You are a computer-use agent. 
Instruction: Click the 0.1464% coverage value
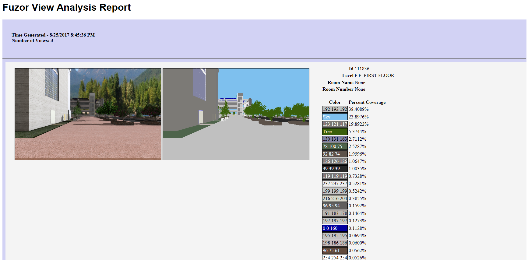tap(357, 213)
